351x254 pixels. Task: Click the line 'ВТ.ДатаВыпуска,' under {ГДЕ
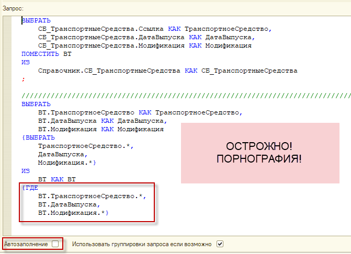coord(69,204)
